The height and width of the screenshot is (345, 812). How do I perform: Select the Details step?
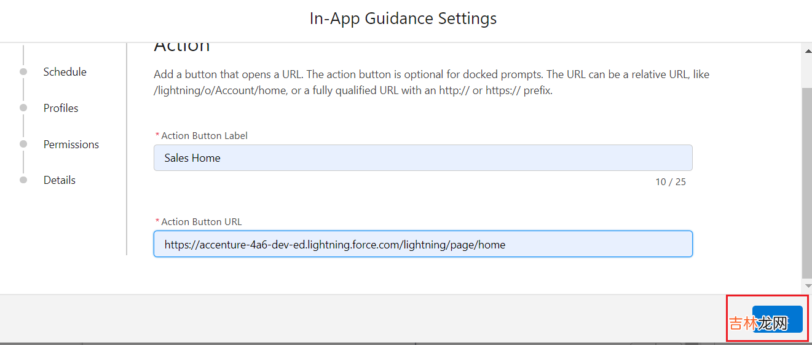pos(59,180)
